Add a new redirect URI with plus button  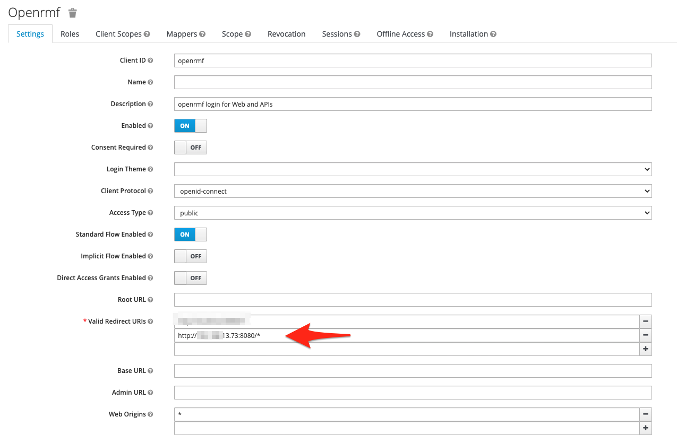coord(645,349)
